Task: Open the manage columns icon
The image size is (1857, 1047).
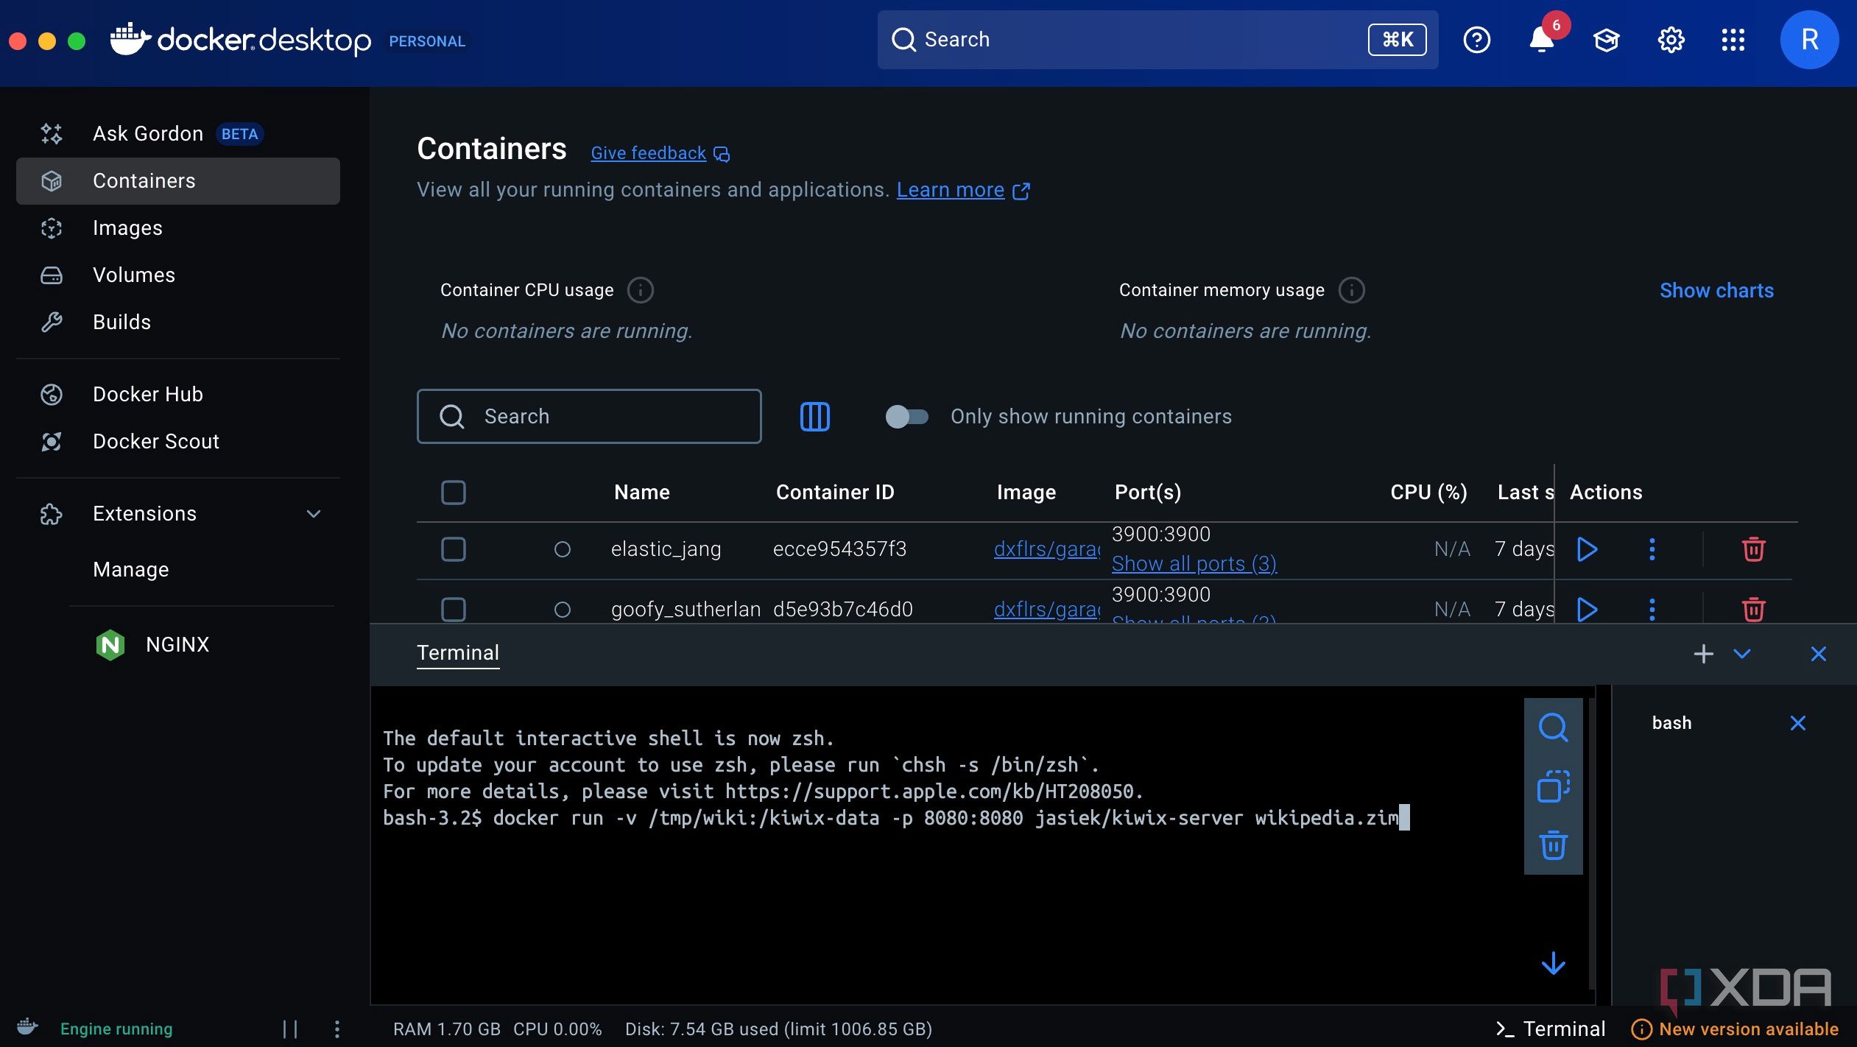Action: tap(814, 417)
